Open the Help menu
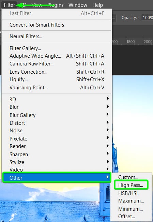This screenshot has height=222, width=153. 97,5
